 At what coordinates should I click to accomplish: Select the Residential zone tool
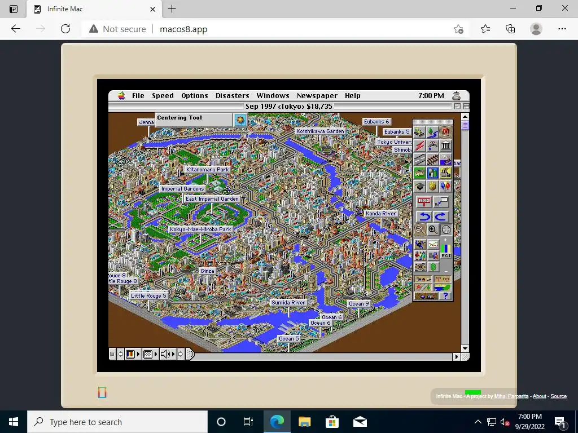coord(419,173)
